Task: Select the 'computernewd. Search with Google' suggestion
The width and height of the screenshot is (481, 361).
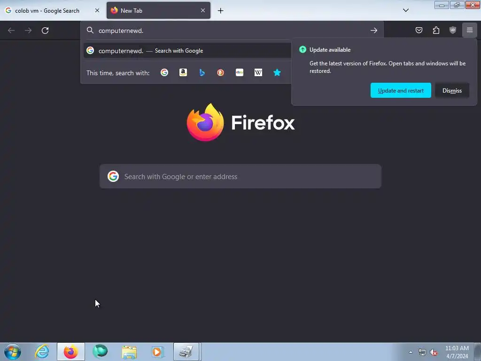Action: pyautogui.click(x=187, y=51)
